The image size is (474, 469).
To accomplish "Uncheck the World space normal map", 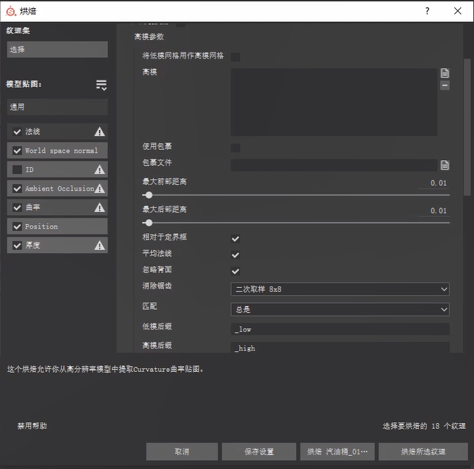I will tap(17, 150).
